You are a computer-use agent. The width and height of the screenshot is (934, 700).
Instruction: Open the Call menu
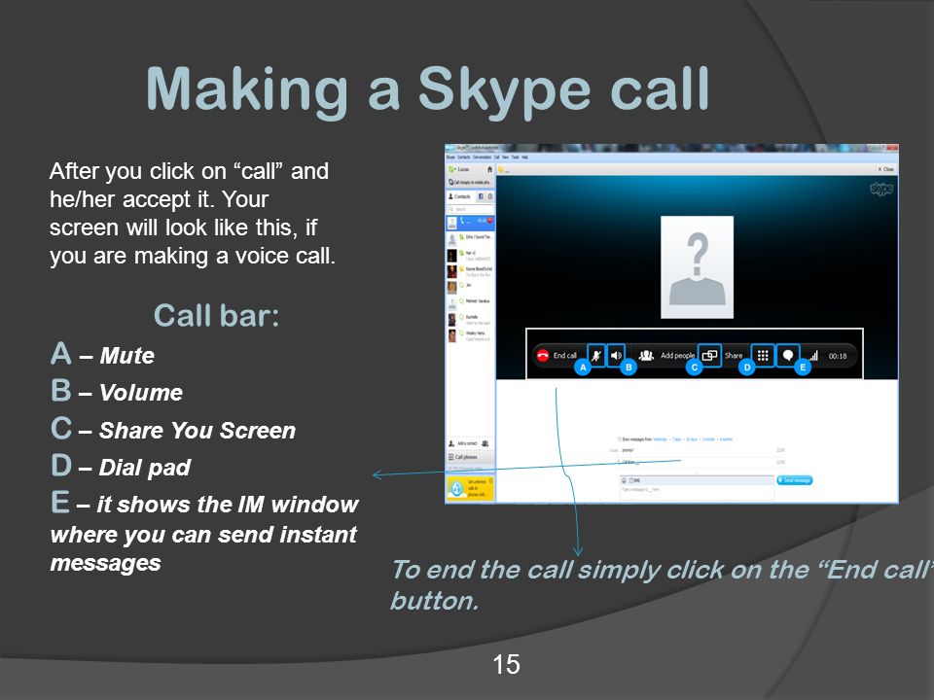click(x=497, y=157)
